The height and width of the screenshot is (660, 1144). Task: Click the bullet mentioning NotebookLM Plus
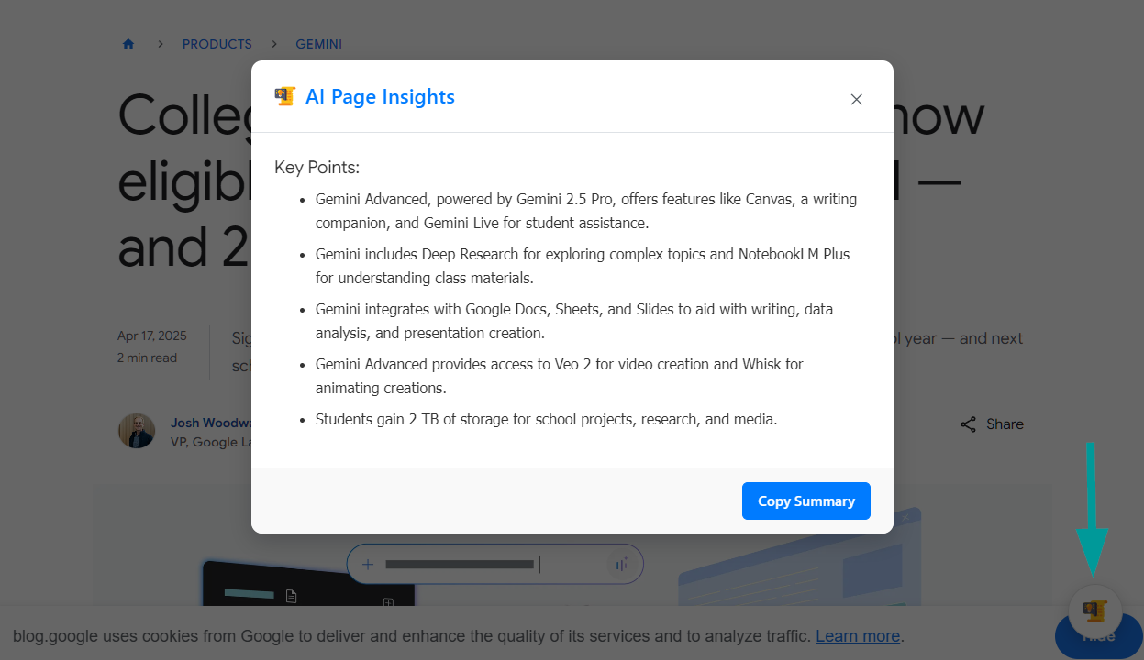point(583,266)
